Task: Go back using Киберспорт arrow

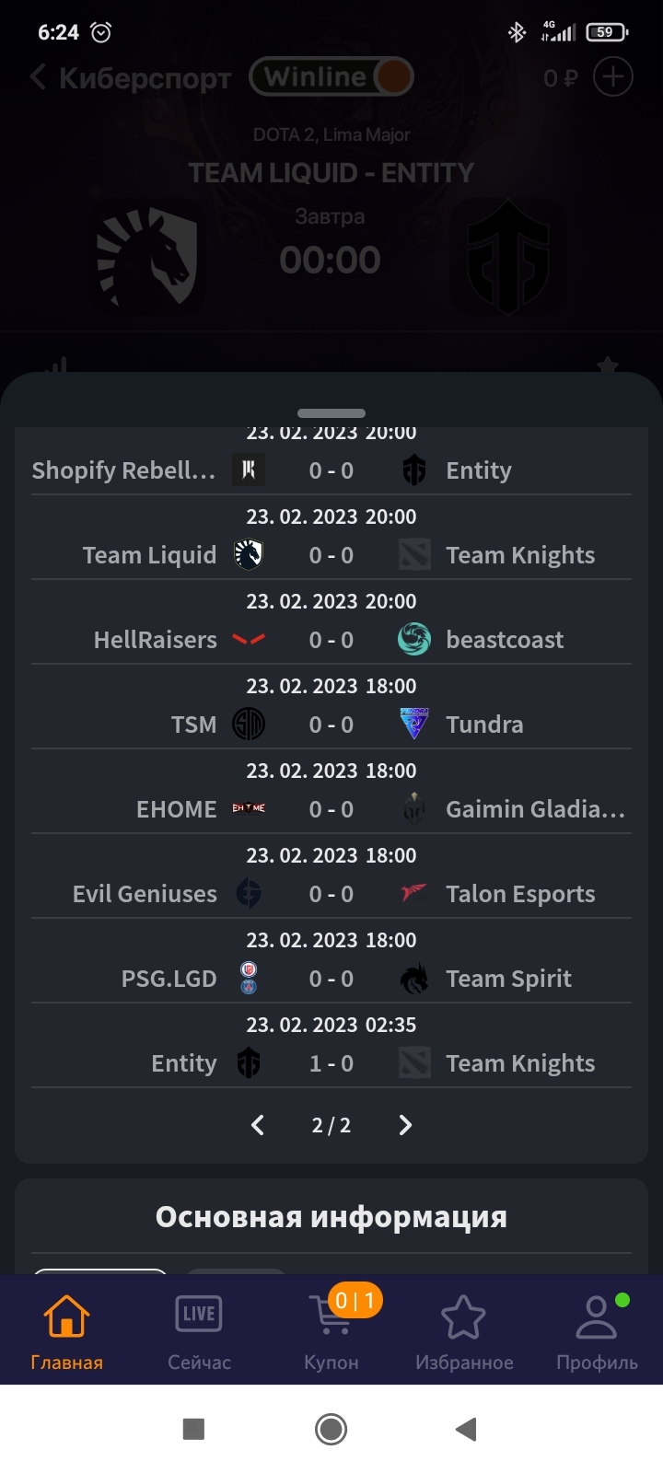Action: [38, 77]
